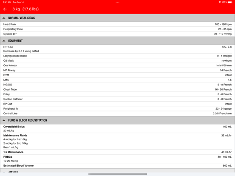235x176 pixels.
Task: Select the Laryngoscope Blade row
Action: pyautogui.click(x=117, y=56)
